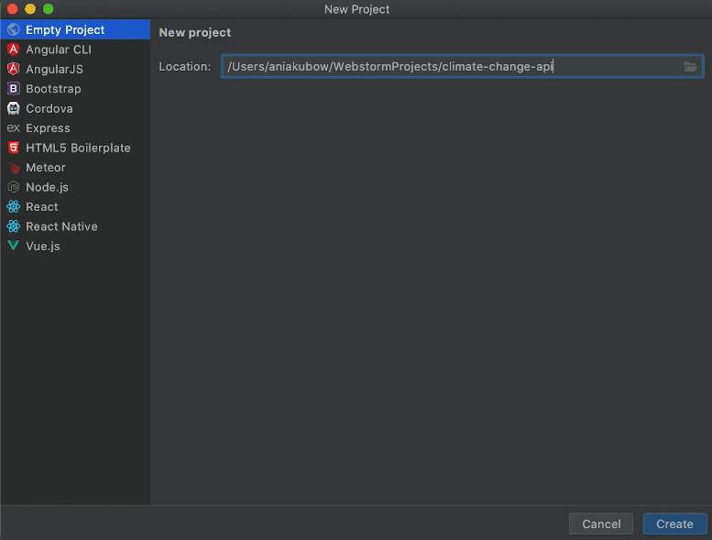This screenshot has width=712, height=540.
Task: Click the Cordova robot icon
Action: (13, 108)
